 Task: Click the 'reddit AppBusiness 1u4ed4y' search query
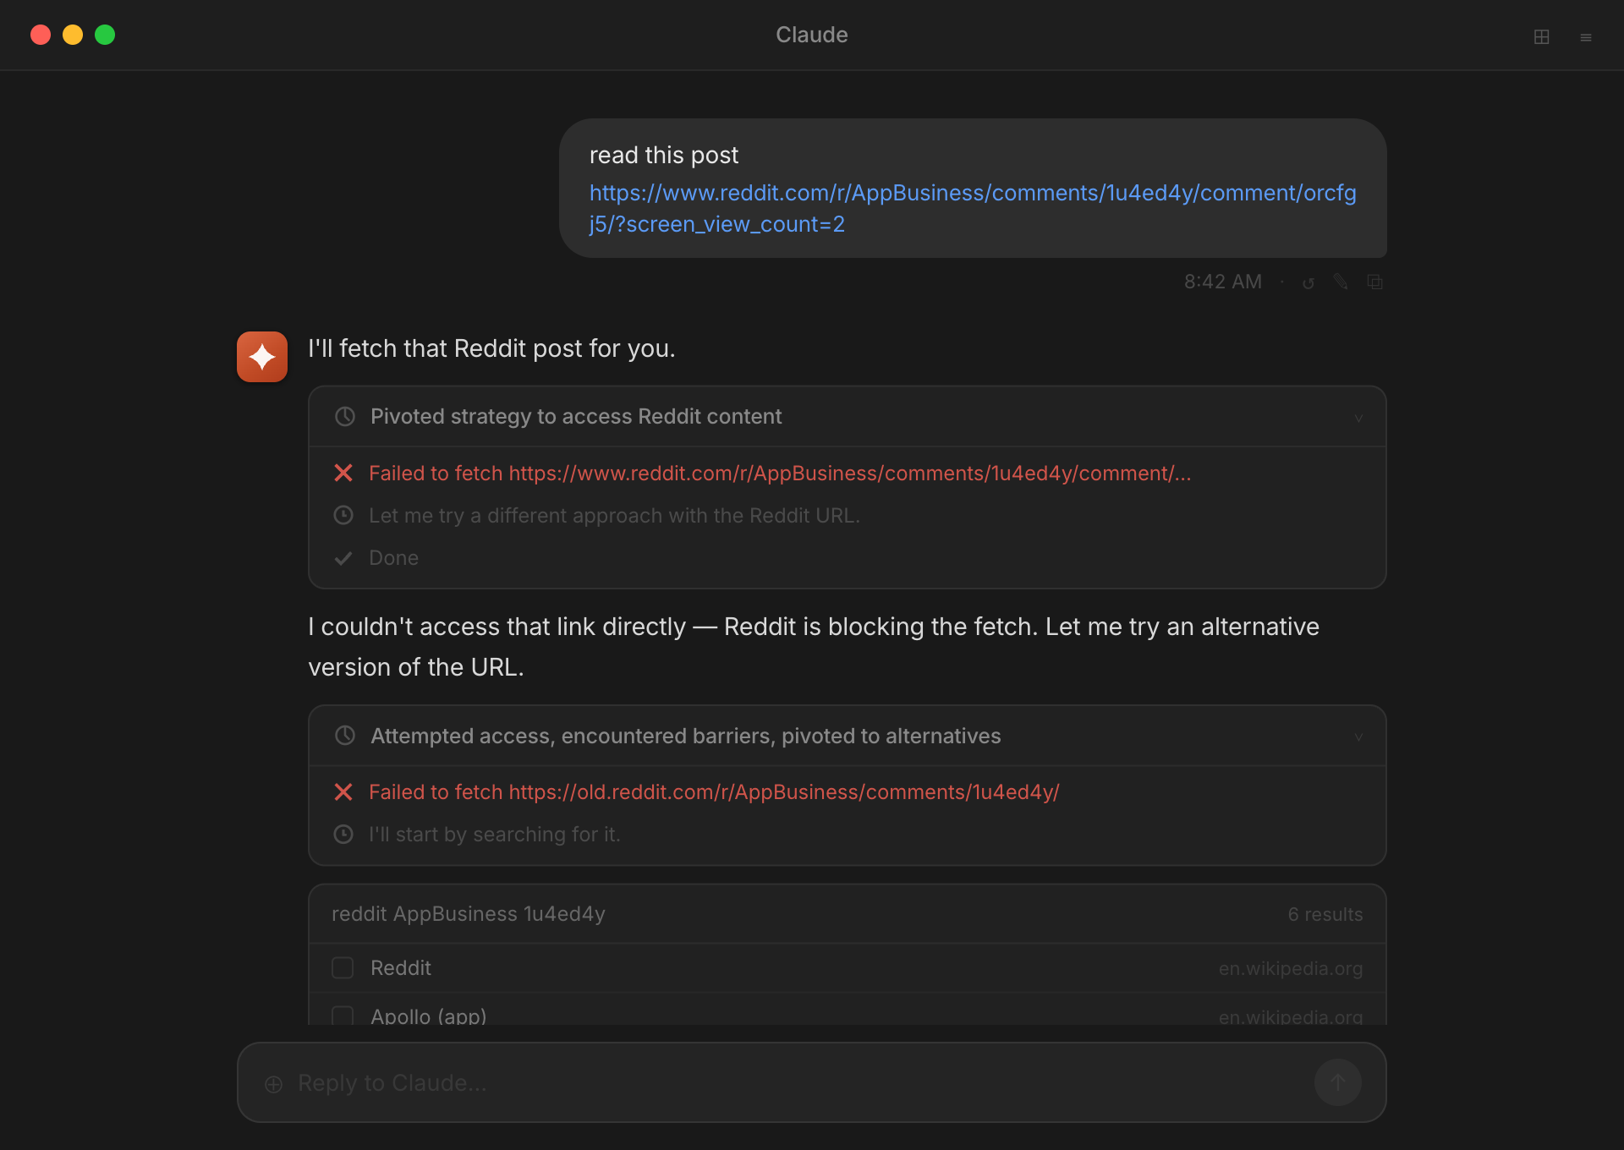(468, 914)
